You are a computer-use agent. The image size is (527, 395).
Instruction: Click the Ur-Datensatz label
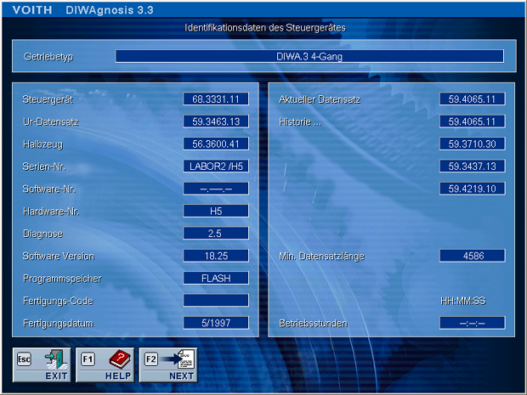pos(51,121)
